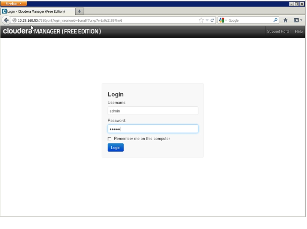Click the Username field containing admin

153,111
